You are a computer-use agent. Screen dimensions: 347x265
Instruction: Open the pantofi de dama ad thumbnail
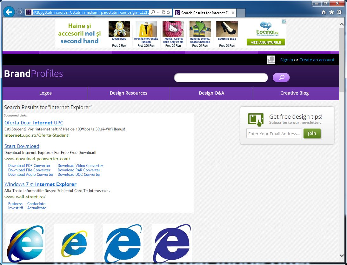point(227,29)
